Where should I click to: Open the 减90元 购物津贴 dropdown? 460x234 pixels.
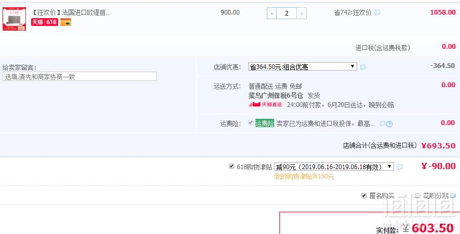(x=334, y=167)
